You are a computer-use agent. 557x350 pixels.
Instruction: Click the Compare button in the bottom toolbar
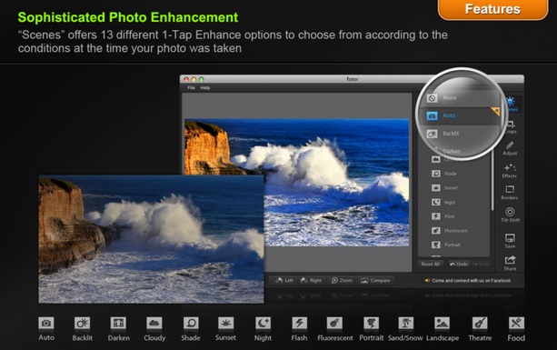(375, 280)
